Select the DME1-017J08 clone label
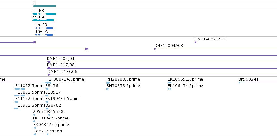Screen dimensions: 277x136 coord(61,65)
